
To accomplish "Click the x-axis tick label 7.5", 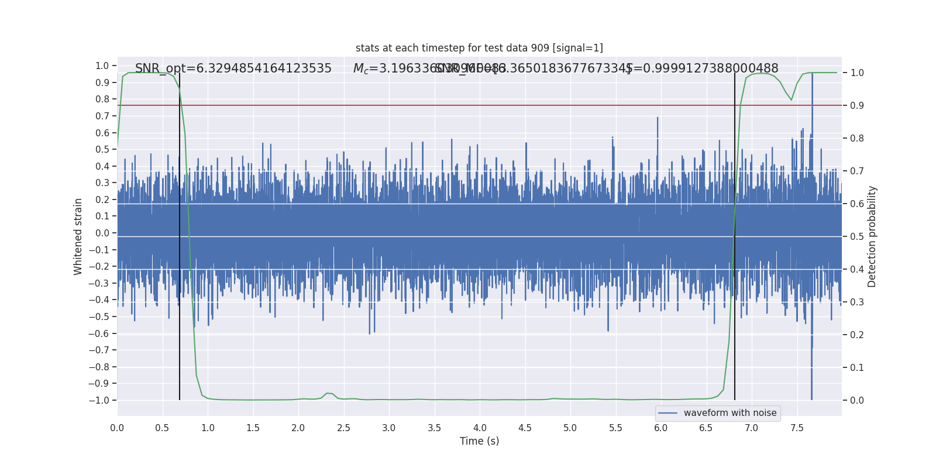I will pos(797,428).
